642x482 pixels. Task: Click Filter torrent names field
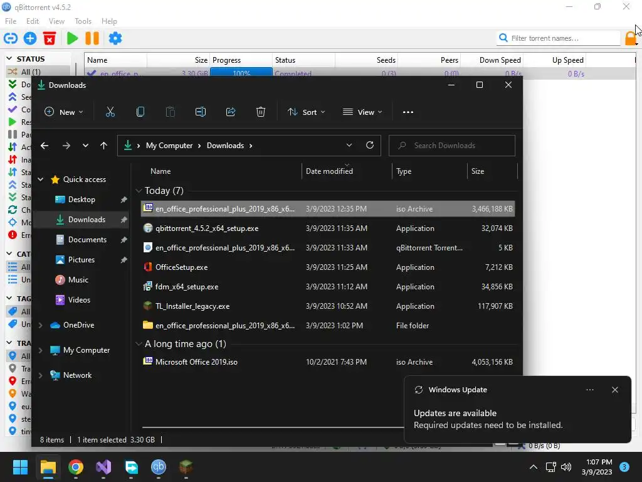pyautogui.click(x=559, y=38)
